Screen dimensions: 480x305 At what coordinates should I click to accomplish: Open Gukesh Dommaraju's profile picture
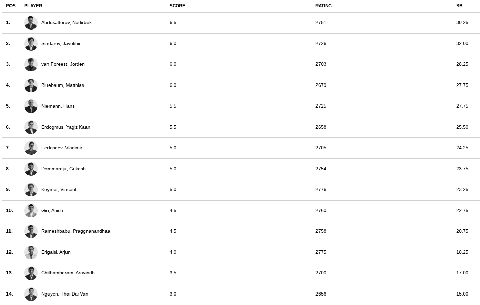click(x=31, y=169)
